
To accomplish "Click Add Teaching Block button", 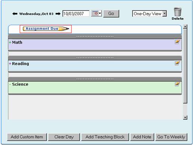I will 105,137.
